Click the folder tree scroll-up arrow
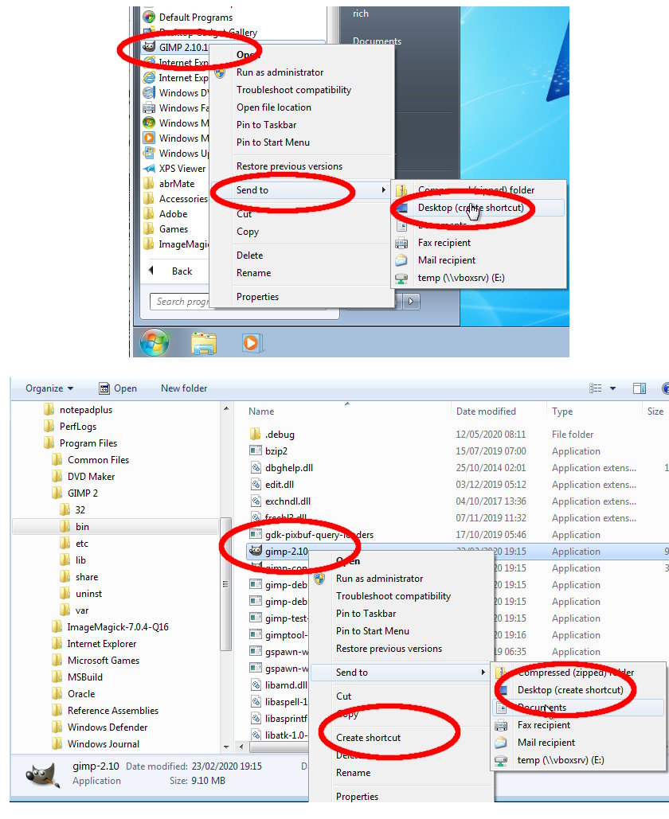Image resolution: width=669 pixels, height=819 pixels. point(226,409)
